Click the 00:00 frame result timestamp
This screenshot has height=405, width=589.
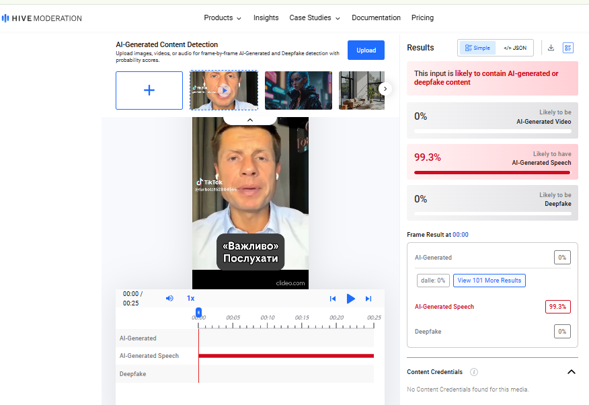460,234
